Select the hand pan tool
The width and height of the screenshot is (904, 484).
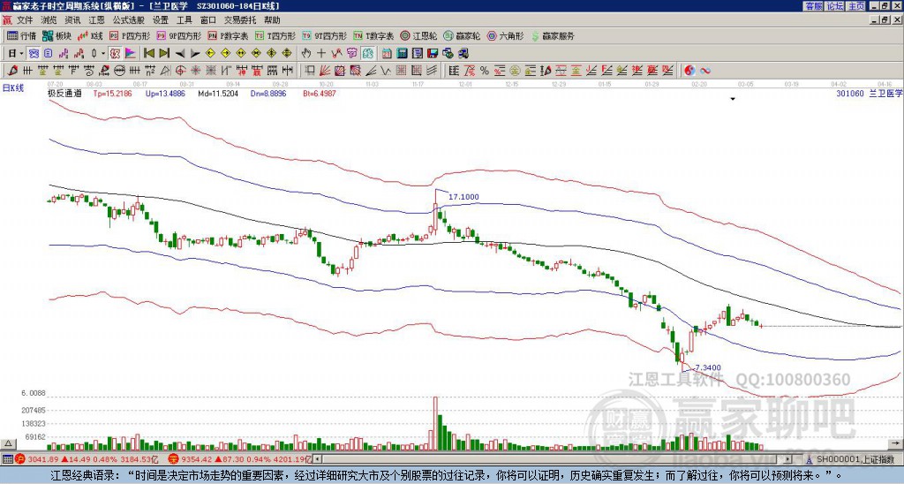(306, 54)
